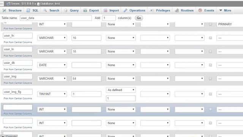Open the VARCHAR type dropdown for user_fn
This screenshot has height=137, width=243.
click(x=52, y=38)
